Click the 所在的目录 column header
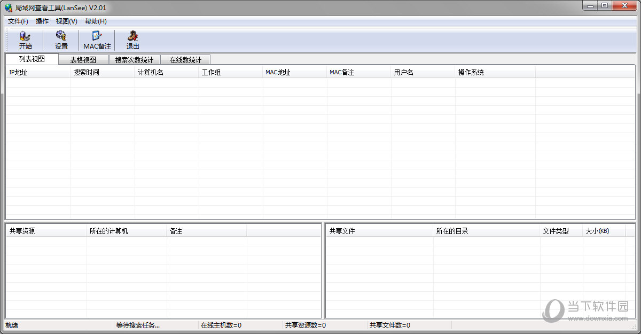The height and width of the screenshot is (334, 641). (x=487, y=231)
